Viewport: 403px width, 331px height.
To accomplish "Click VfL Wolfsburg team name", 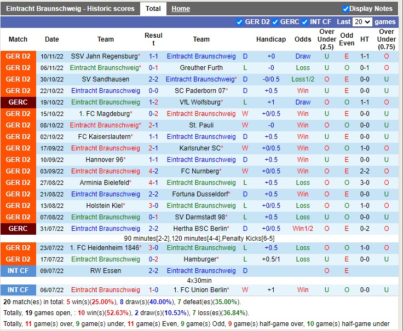I will [200, 102].
